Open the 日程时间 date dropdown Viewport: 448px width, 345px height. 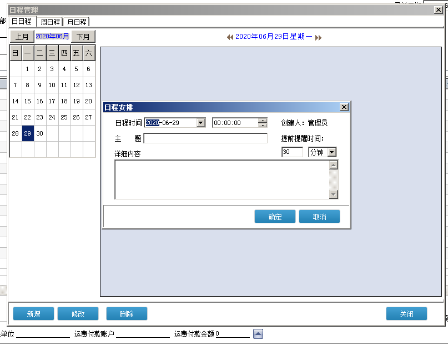[201, 123]
